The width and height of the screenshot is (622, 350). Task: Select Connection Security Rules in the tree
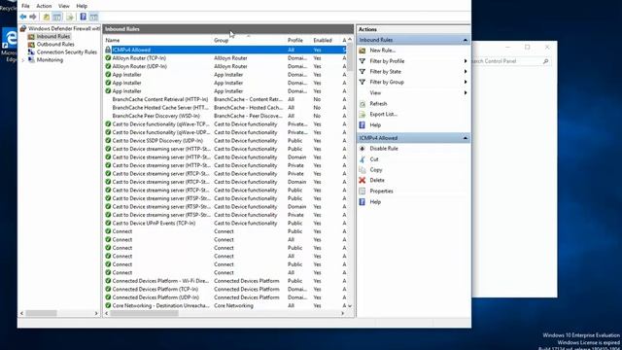(x=67, y=52)
